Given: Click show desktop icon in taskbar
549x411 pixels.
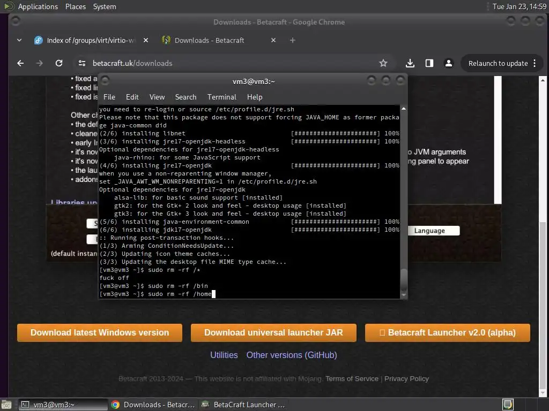Looking at the screenshot, I should point(6,405).
